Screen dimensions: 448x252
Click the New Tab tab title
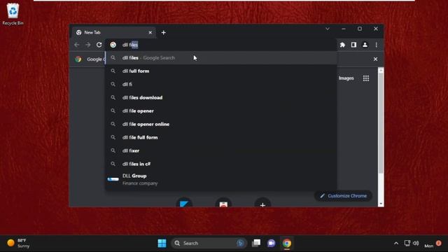[92, 33]
